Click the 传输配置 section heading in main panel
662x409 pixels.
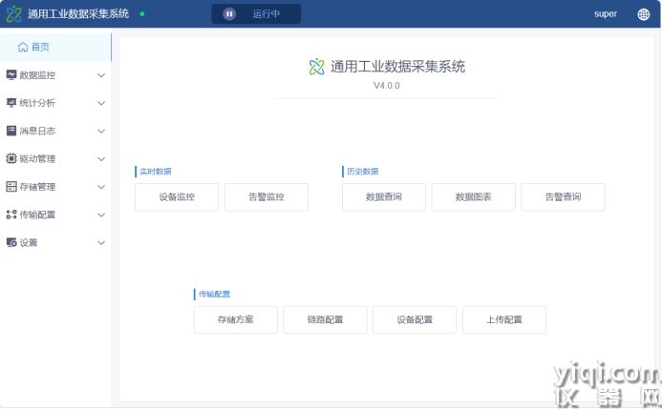tap(215, 294)
